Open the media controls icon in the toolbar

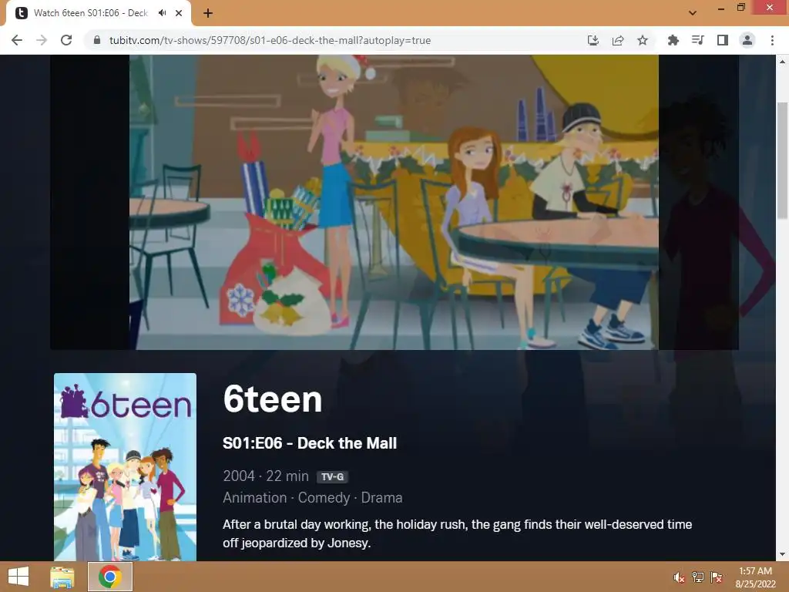pos(697,40)
